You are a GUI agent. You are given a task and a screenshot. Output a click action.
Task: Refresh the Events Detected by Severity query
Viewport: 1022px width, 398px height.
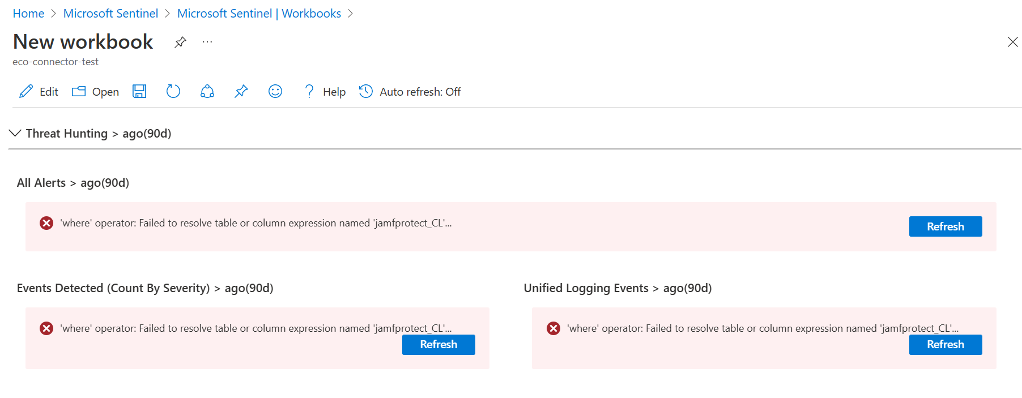pyautogui.click(x=438, y=345)
